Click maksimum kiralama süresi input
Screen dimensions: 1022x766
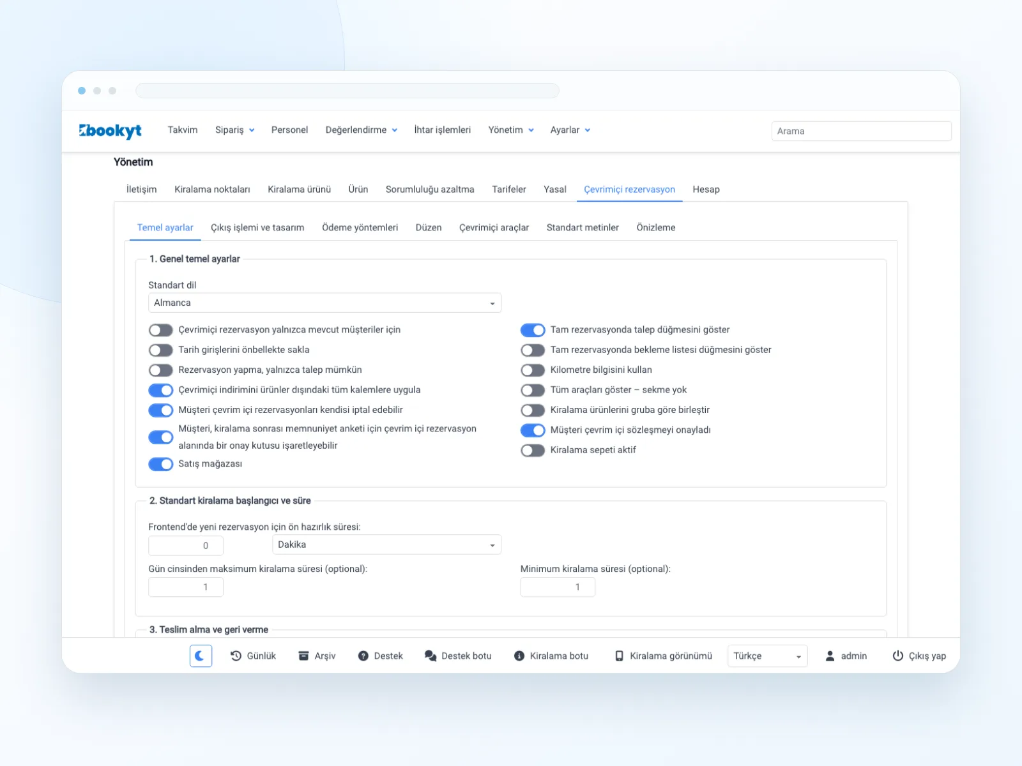pyautogui.click(x=186, y=587)
